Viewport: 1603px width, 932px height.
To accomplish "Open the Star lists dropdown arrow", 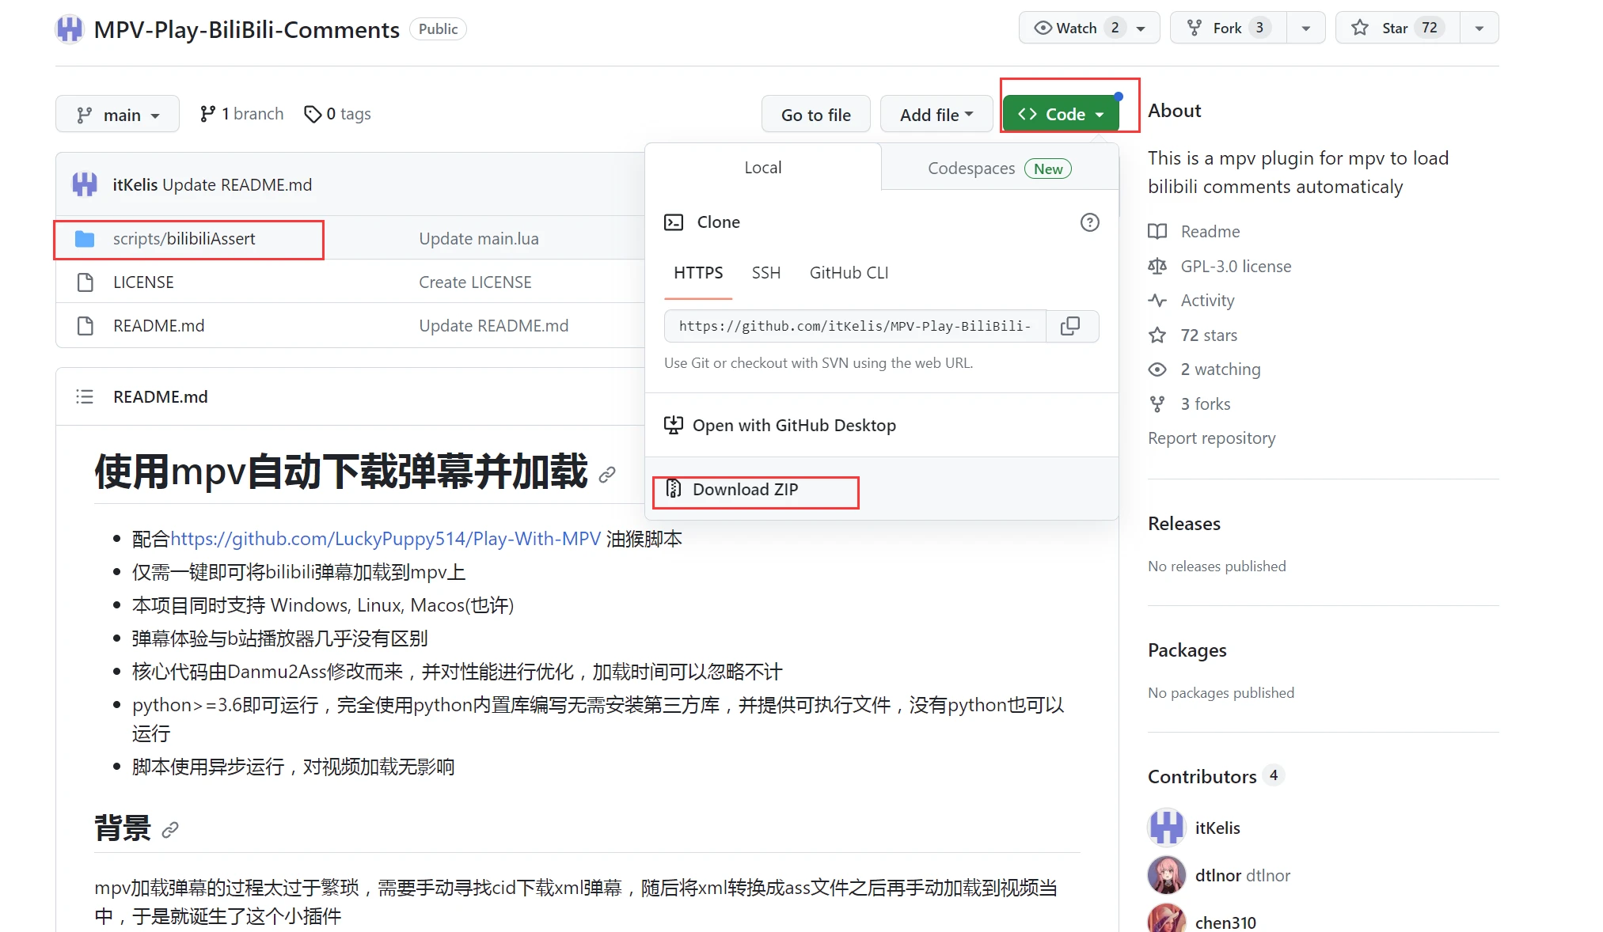I will click(1479, 28).
